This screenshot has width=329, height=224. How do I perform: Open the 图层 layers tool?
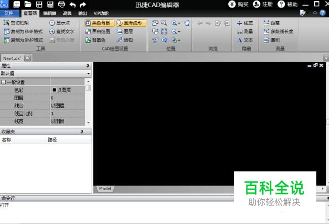tap(125, 31)
